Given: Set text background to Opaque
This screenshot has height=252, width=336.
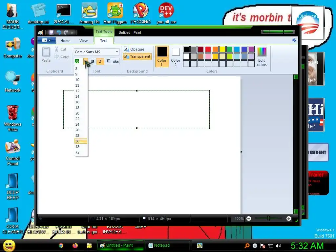Looking at the screenshot, I should coord(134,49).
